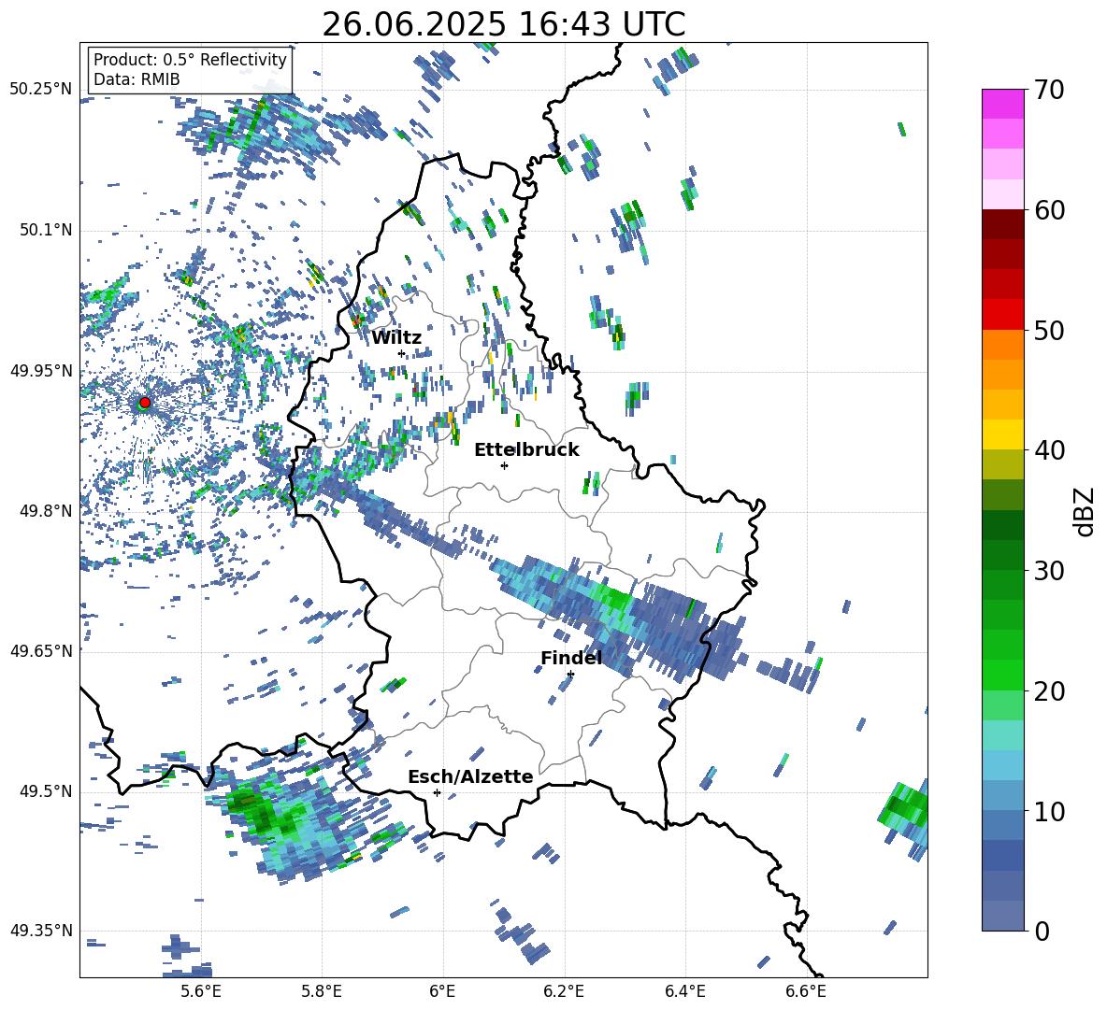Click the "dBZ" colorbar axis label

click(x=1083, y=510)
